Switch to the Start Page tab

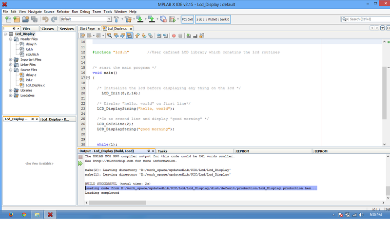click(x=87, y=29)
